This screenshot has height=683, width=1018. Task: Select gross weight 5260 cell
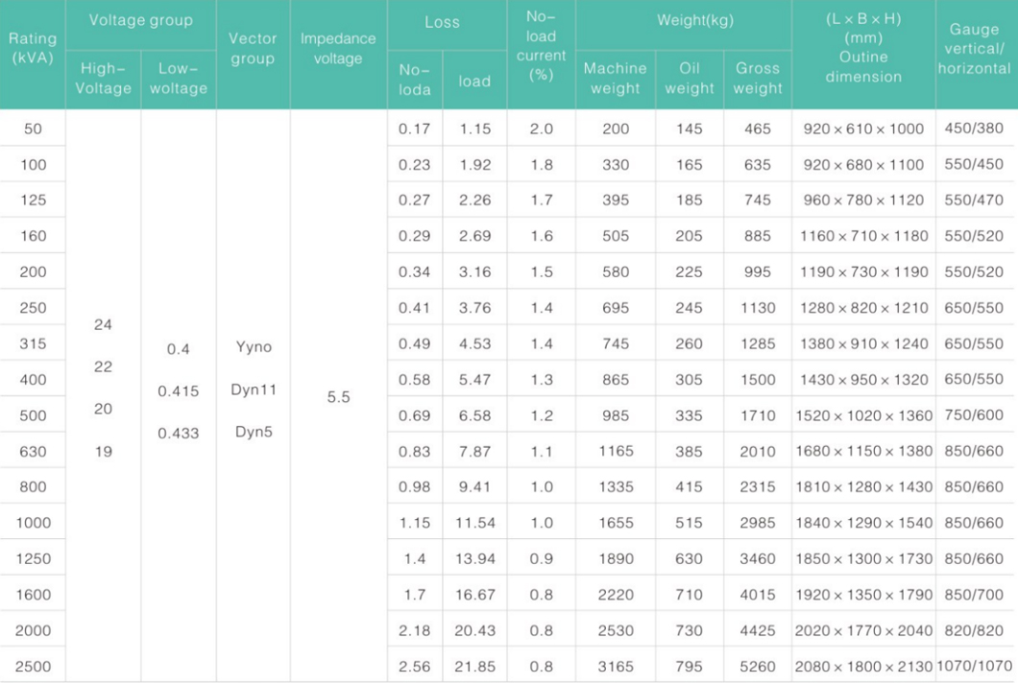point(758,666)
